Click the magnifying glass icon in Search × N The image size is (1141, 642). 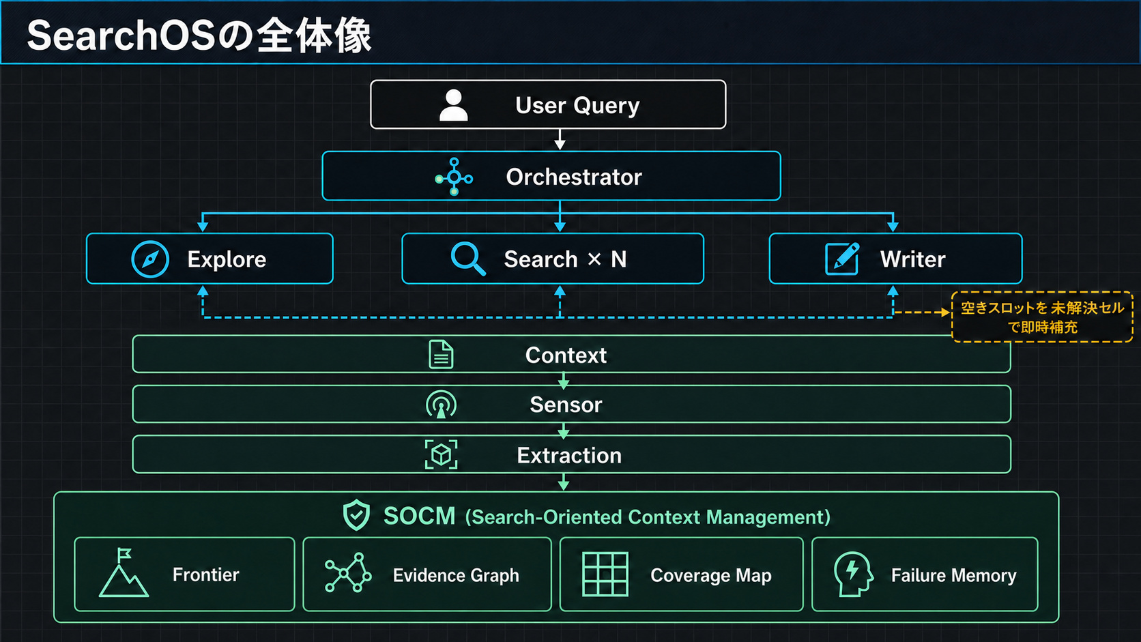pos(468,259)
